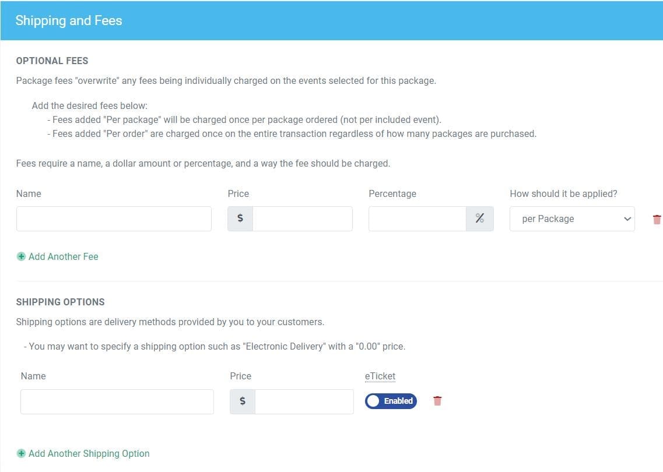Image resolution: width=663 pixels, height=472 pixels.
Task: Focus the fee Name input field
Action: (x=114, y=219)
